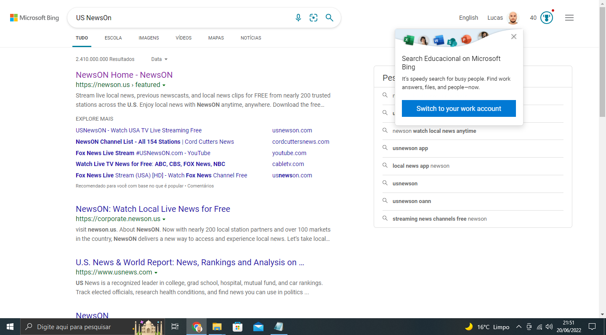Show hidden system tray icons

[519, 327]
